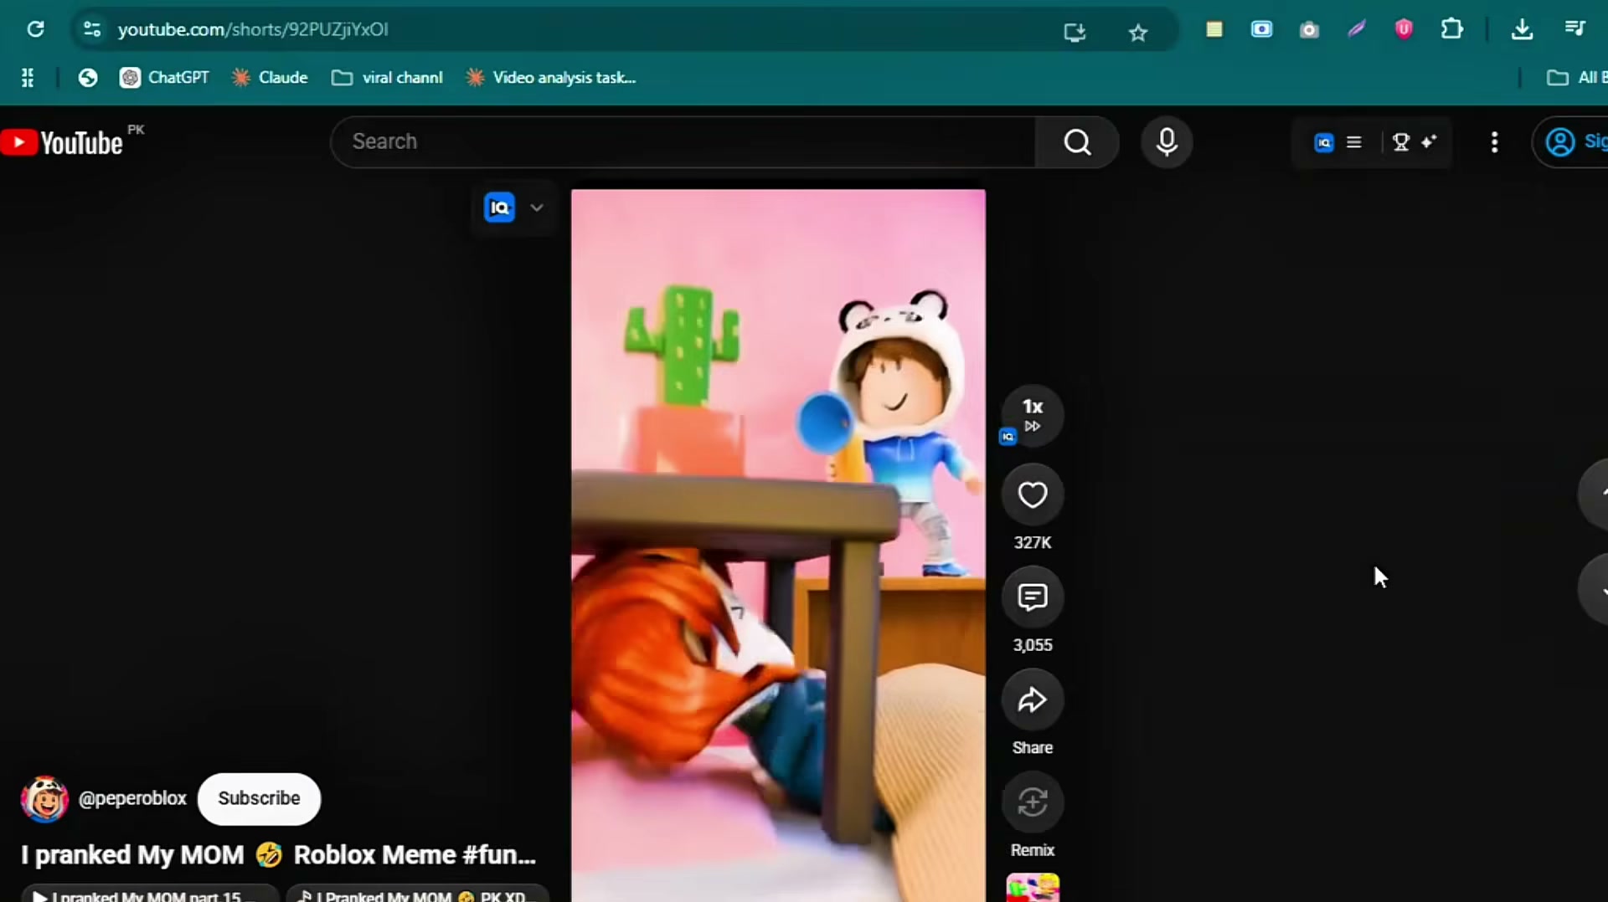Open the Claude bookmark
Viewport: 1608px width, 902px height.
coord(270,78)
